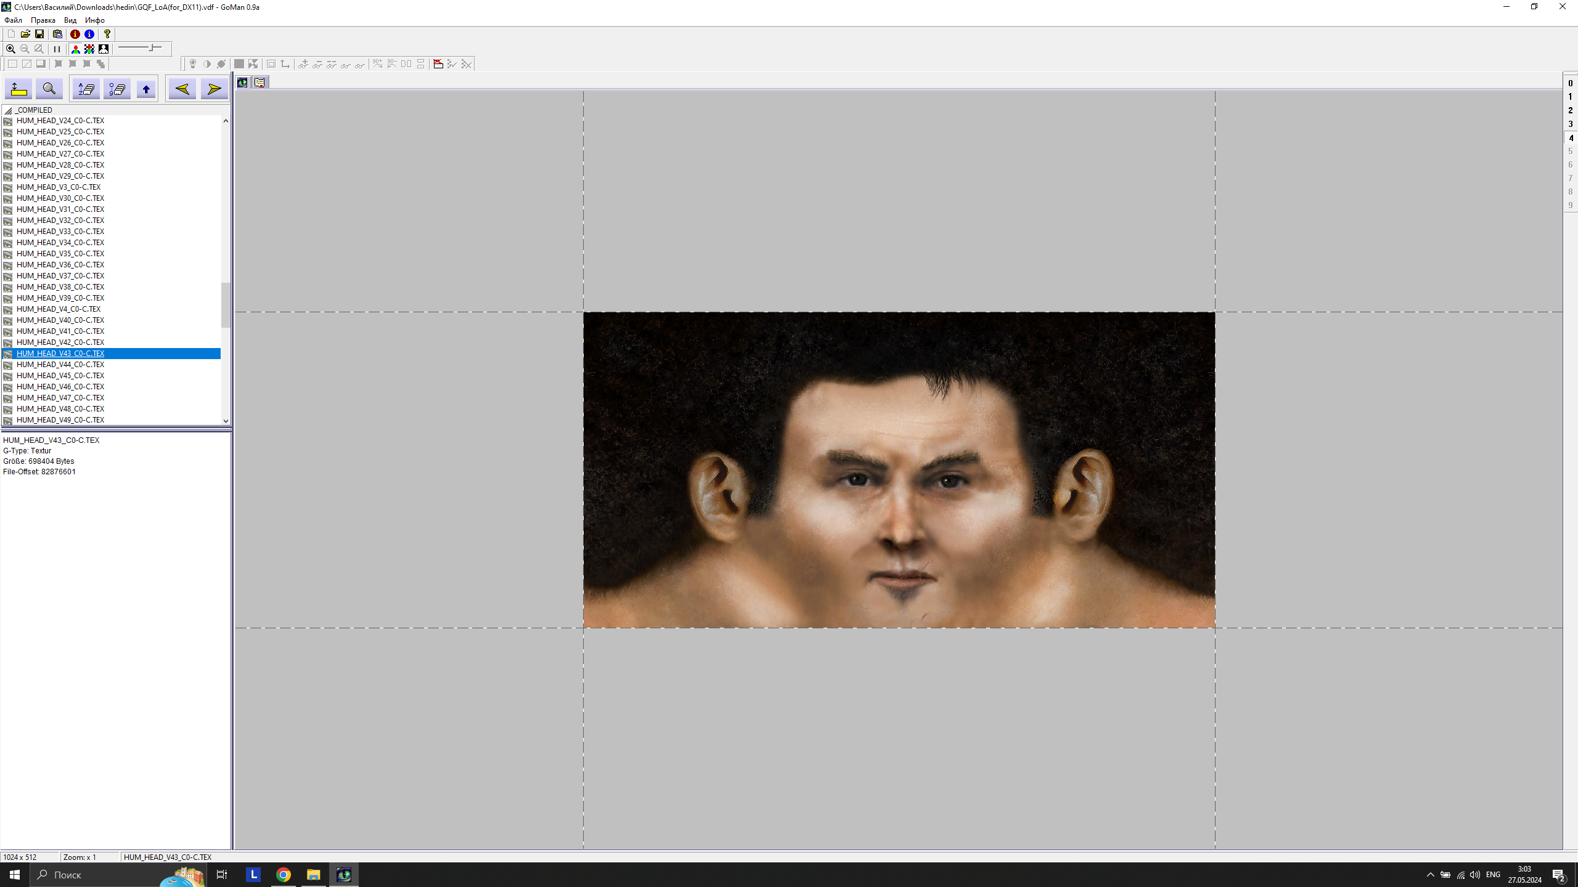Click sort numerically 0-9 button
The image size is (1578, 887).
click(x=117, y=89)
